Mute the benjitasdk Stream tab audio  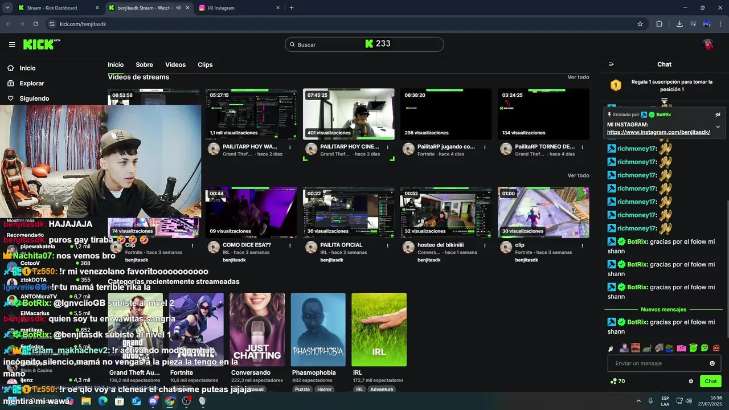click(178, 8)
